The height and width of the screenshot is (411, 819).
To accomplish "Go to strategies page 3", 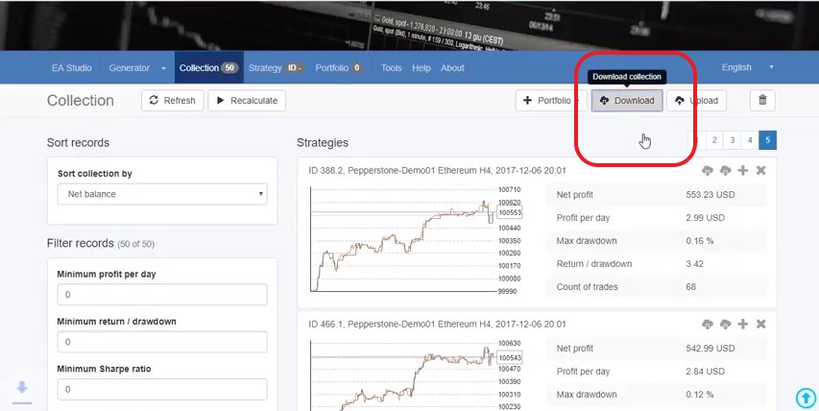I will [x=733, y=140].
